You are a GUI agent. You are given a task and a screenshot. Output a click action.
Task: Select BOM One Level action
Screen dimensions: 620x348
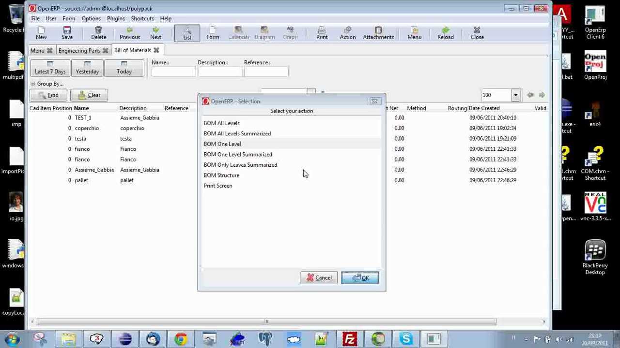click(x=222, y=144)
